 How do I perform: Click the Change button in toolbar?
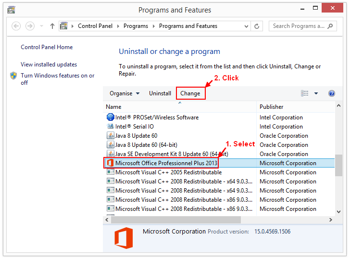[x=190, y=93]
